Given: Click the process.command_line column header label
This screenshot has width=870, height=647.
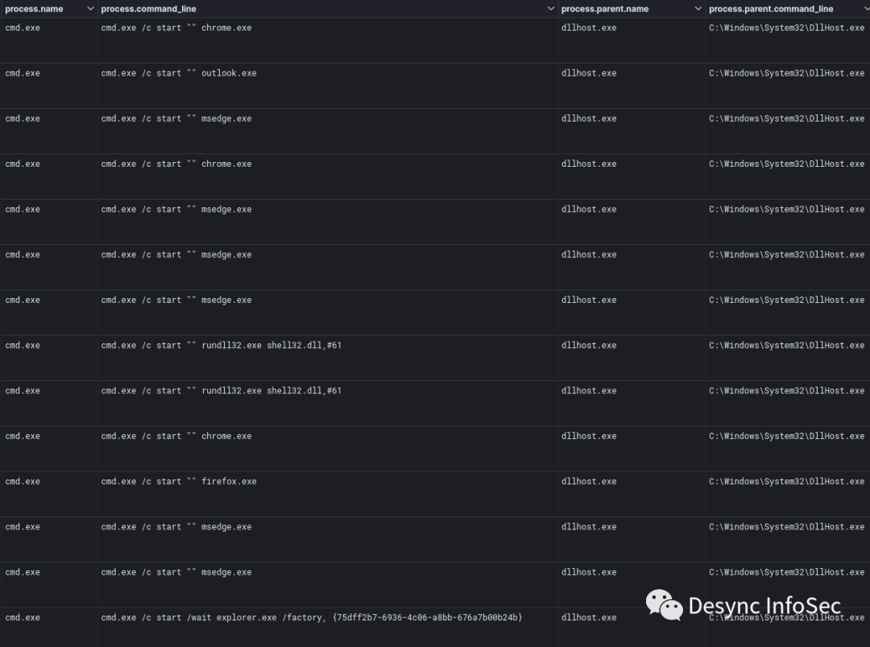Looking at the screenshot, I should pyautogui.click(x=148, y=9).
